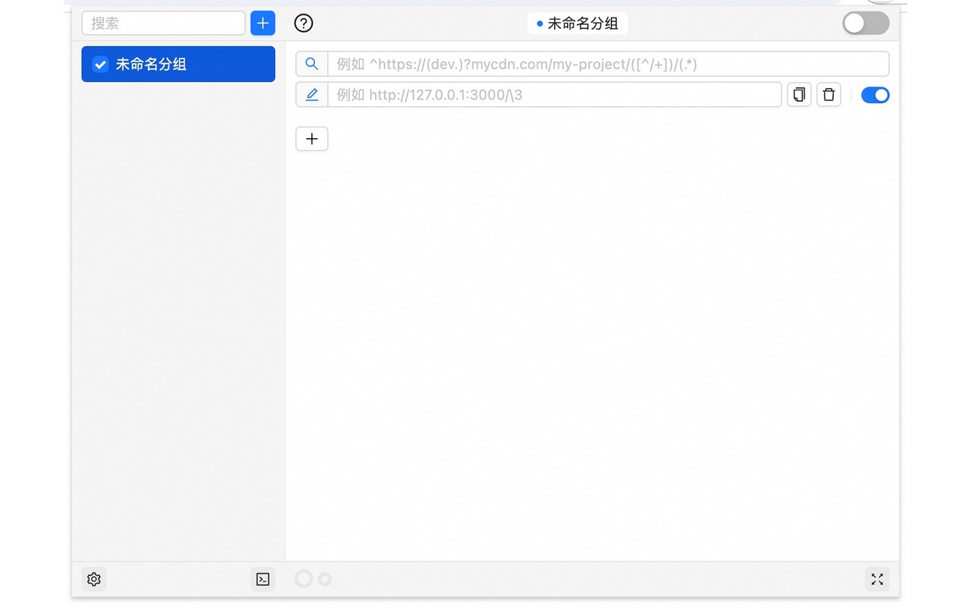The width and height of the screenshot is (972, 607).
Task: Click the magnifier icon beside match pattern
Action: 311,64
